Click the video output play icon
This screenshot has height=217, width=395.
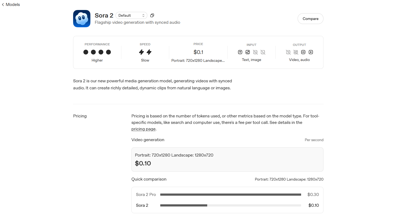tap(311, 52)
